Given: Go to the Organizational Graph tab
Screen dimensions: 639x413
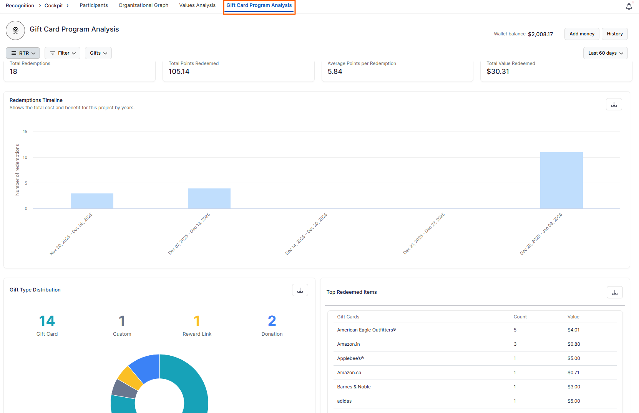Looking at the screenshot, I should [x=143, y=5].
